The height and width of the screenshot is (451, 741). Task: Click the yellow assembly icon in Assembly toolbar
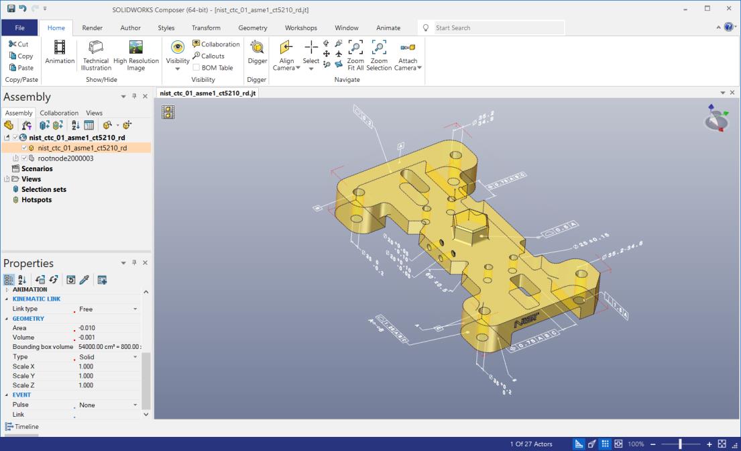click(x=9, y=126)
